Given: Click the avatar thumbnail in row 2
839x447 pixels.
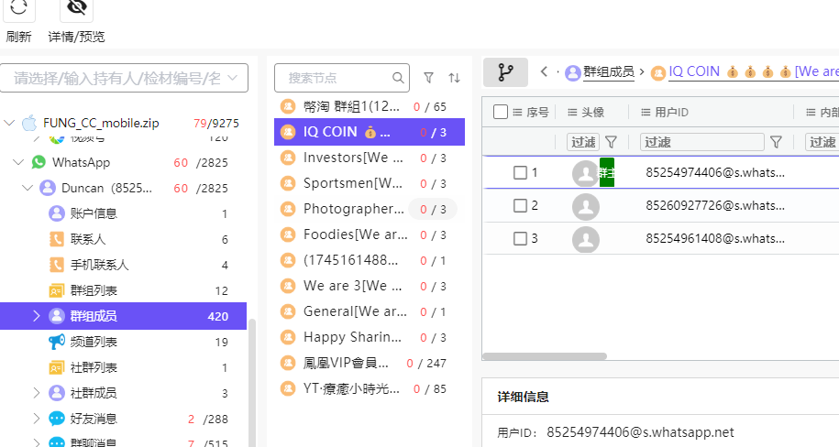Looking at the screenshot, I should [x=585, y=207].
